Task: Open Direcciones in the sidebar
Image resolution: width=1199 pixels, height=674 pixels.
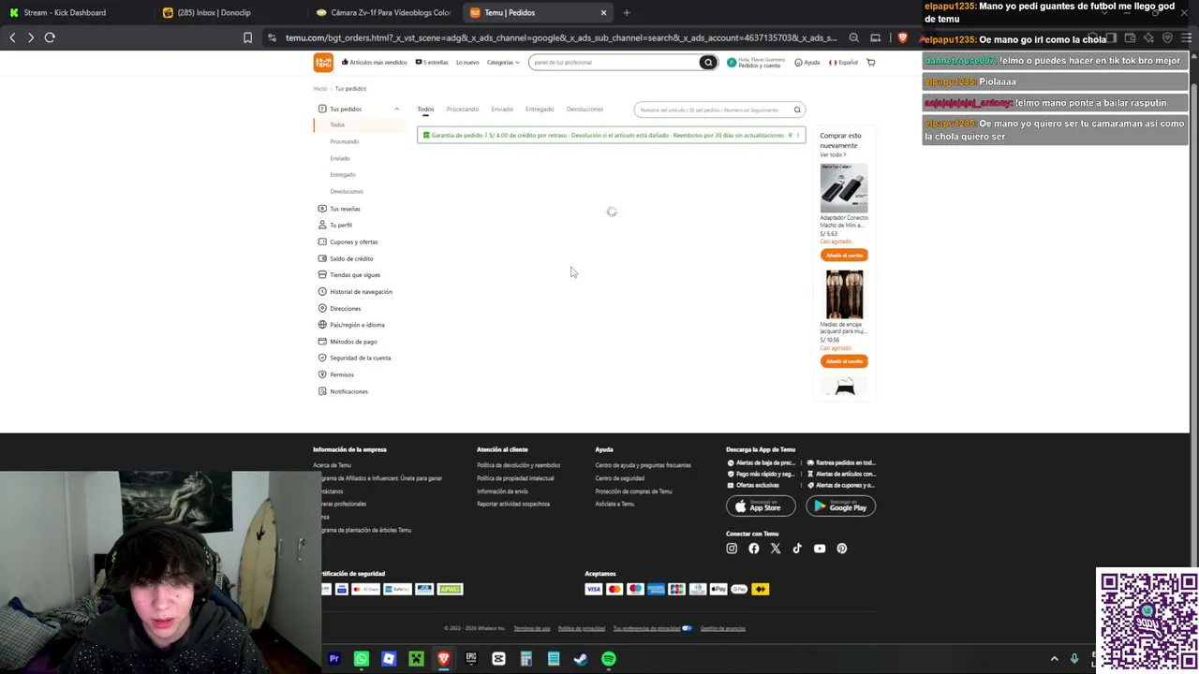Action: pos(339,308)
